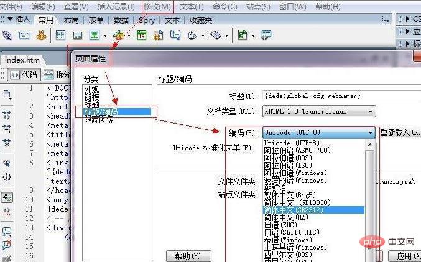This screenshot has width=421, height=262.
Task: Click the Select Parent Tag icon
Action: click(x=7, y=163)
